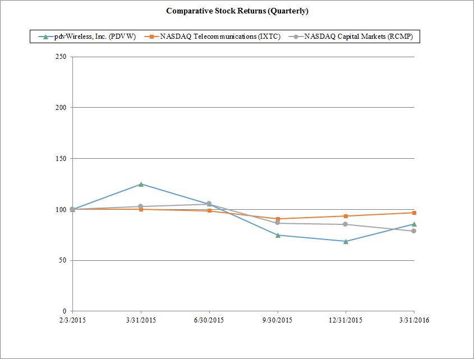Click the 150 y-axis tick label
This screenshot has width=474, height=359.
(61, 159)
